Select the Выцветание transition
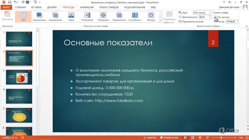 pos(55,16)
